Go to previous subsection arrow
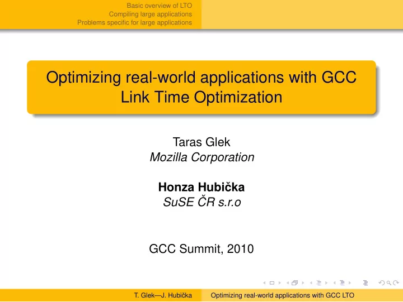The image size is (403, 302). (x=311, y=283)
